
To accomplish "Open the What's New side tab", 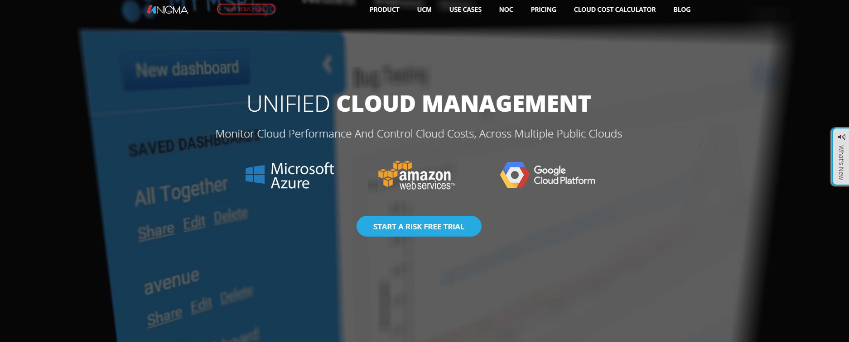I will pos(840,157).
